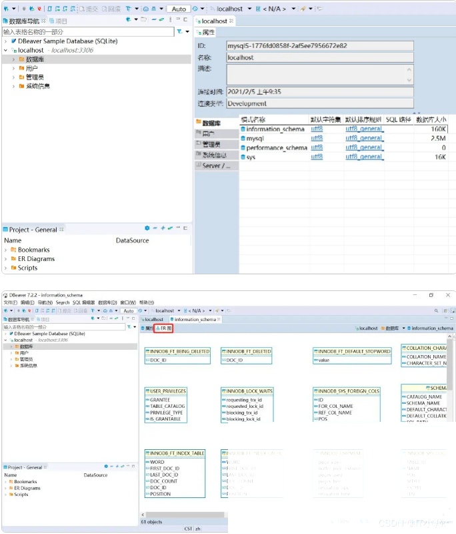Click utf8 link in mysql row
This screenshot has height=534, width=456.
point(317,138)
